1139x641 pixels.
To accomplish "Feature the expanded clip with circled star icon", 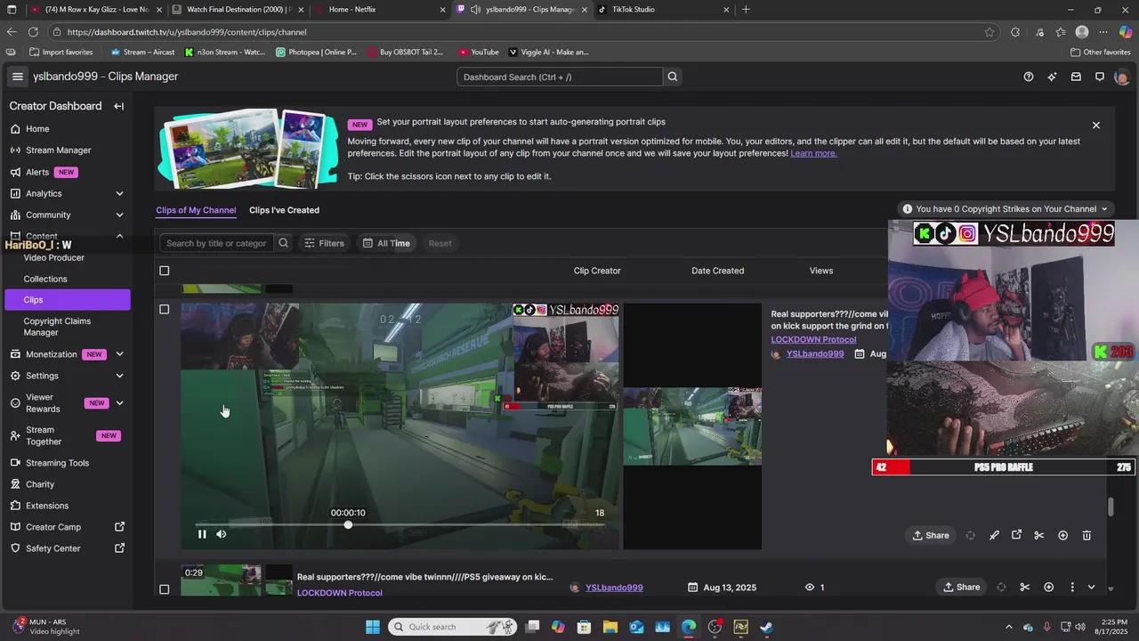I will coord(1062,535).
